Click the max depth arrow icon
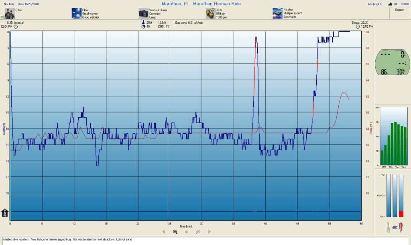The height and width of the screenshot is (245, 411). 143,22
